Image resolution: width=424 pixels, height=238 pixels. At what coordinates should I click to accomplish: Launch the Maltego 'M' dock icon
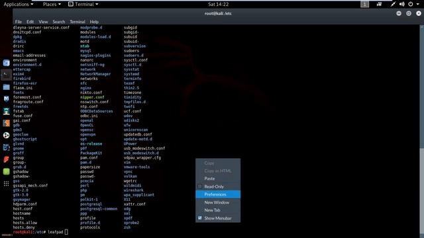click(6, 99)
